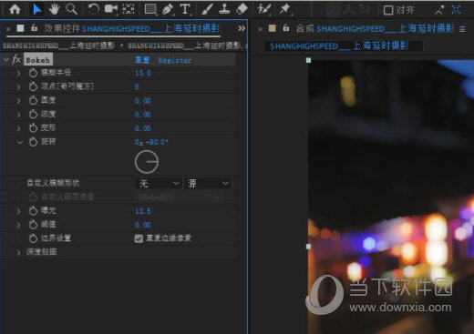The width and height of the screenshot is (474, 334).
Task: Toggle lock on the 合成 viewer panel
Action: 285,28
